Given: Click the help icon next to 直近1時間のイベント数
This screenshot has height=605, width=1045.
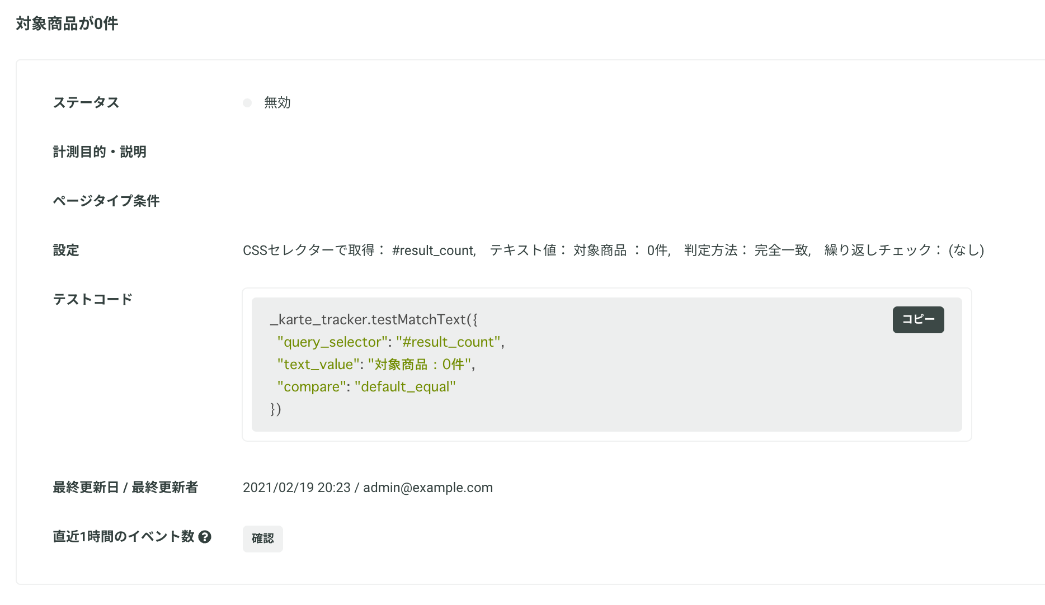Looking at the screenshot, I should (x=205, y=537).
